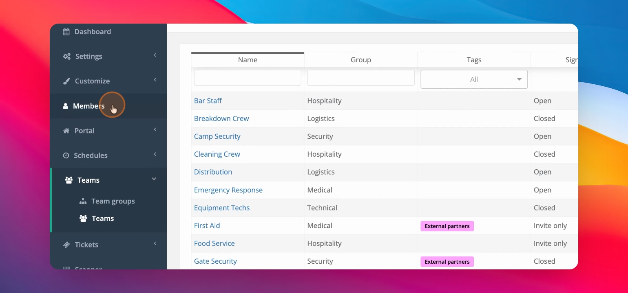Expand the Schedules menu chevron

(x=155, y=154)
